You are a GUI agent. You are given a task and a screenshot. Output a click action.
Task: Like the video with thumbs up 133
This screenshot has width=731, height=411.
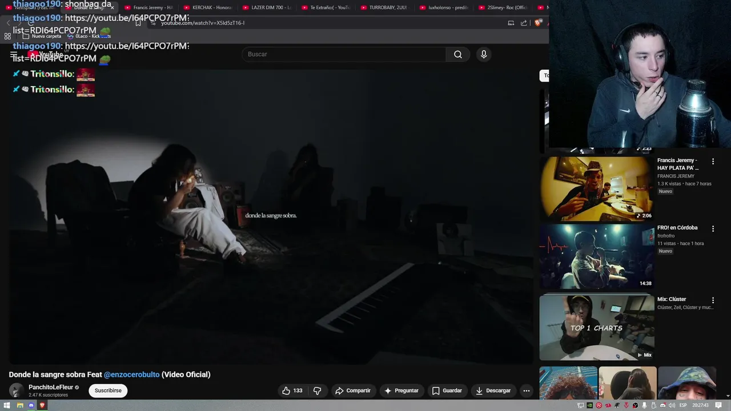click(x=292, y=390)
